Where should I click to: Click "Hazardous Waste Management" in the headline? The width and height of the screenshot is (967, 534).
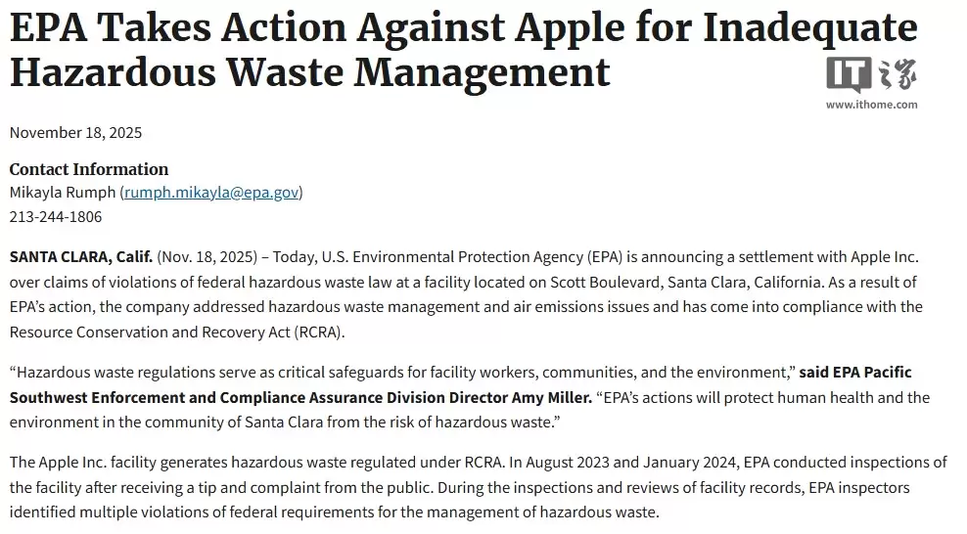(309, 72)
